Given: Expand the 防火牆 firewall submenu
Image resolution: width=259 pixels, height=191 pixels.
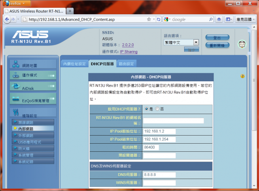Looking at the screenshot, I should pos(33,149).
